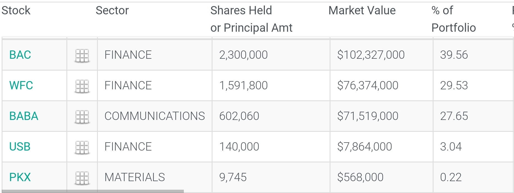This screenshot has height=193, width=514.
Task: Click the grid icon in the WFC row
Action: tap(82, 86)
